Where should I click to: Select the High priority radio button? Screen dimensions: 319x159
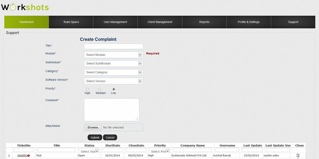click(x=88, y=89)
